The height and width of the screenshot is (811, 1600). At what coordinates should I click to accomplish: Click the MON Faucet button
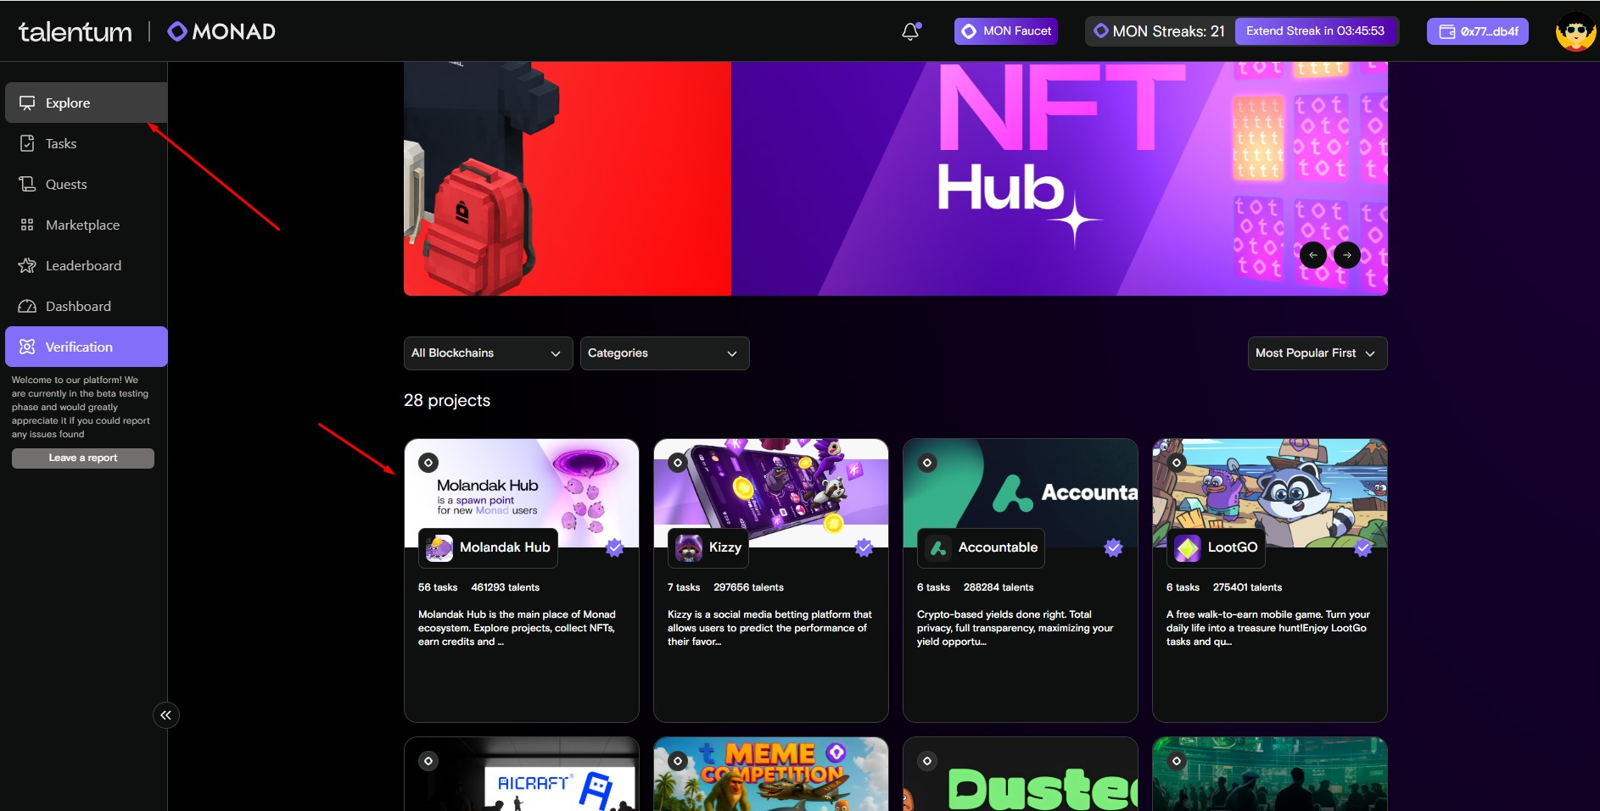pyautogui.click(x=1005, y=31)
